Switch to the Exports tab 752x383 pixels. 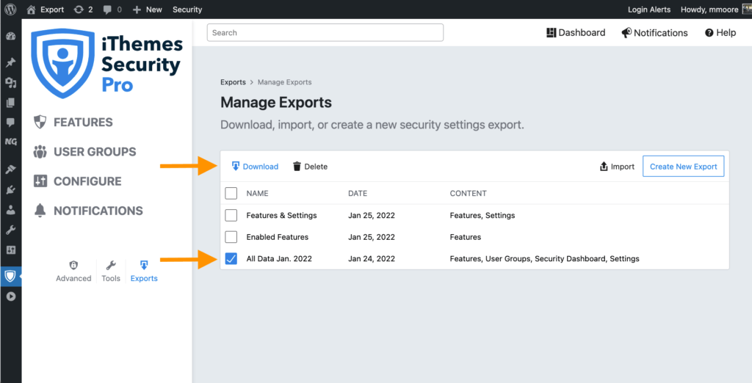[144, 271]
